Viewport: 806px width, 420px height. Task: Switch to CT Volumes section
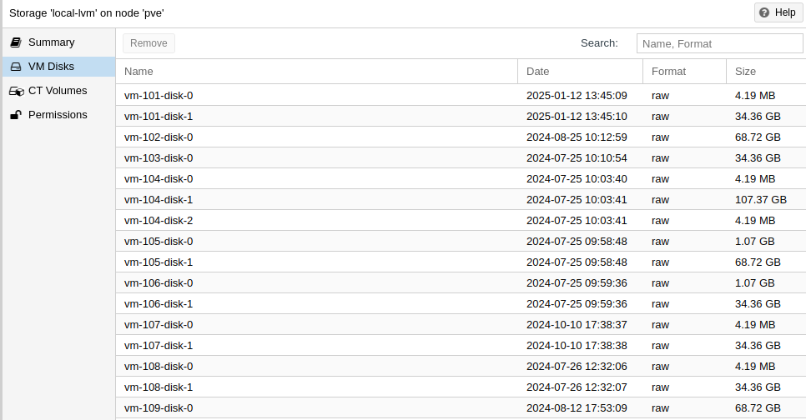57,91
